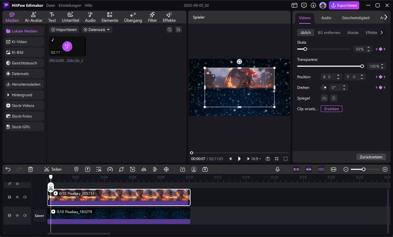Click the Zurücksetzen button
The height and width of the screenshot is (237, 393).
(371, 157)
